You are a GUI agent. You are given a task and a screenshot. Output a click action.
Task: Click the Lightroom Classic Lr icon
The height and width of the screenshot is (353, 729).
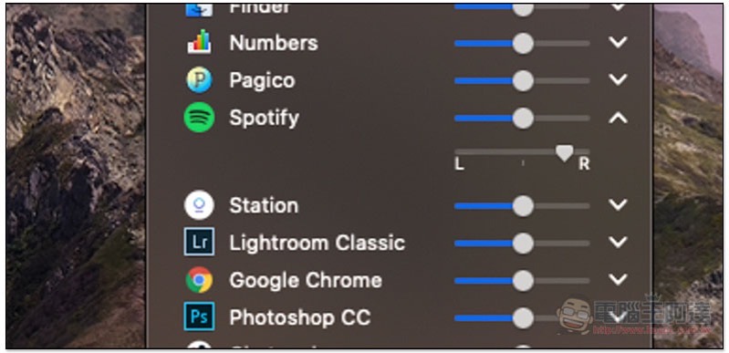[199, 242]
